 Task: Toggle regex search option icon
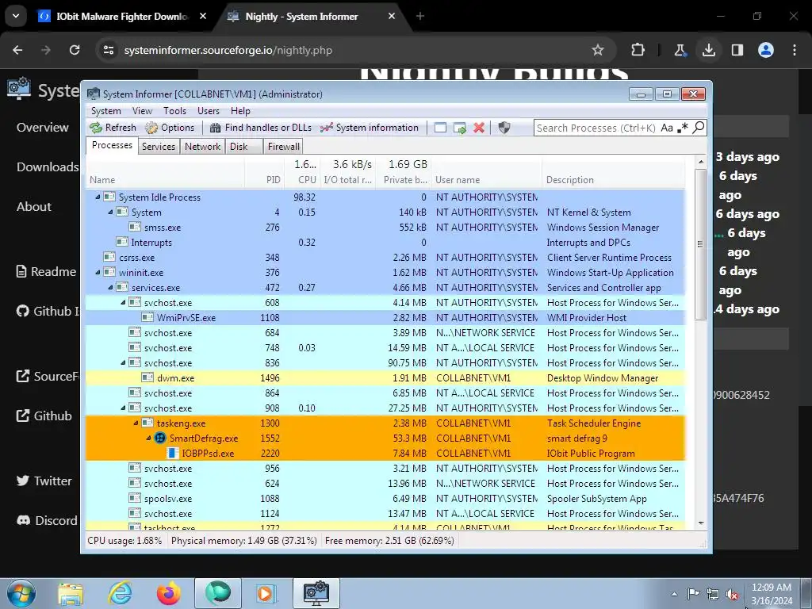pyautogui.click(x=683, y=128)
